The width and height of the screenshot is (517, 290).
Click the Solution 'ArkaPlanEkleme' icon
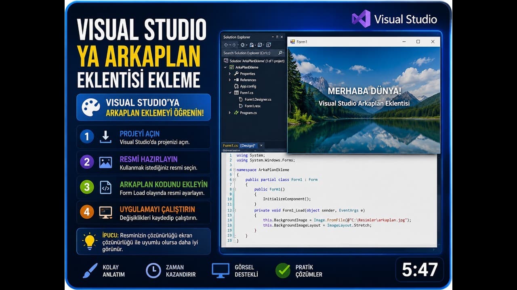[x=226, y=61]
